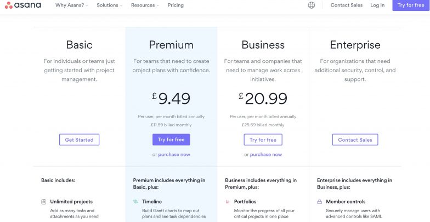Open the globe language selector
This screenshot has height=222, width=430.
[312, 5]
